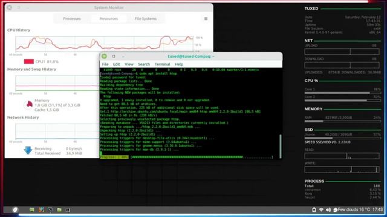Image resolution: width=387 pixels, height=217 pixels.
Task: Click the PROCESS Total 188 line
Action: tap(343, 186)
